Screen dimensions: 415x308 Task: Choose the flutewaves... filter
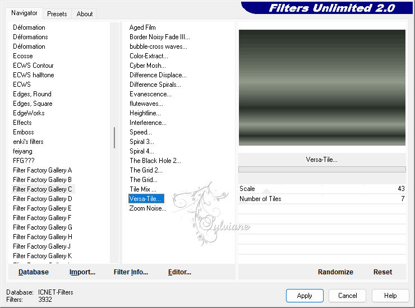click(146, 104)
